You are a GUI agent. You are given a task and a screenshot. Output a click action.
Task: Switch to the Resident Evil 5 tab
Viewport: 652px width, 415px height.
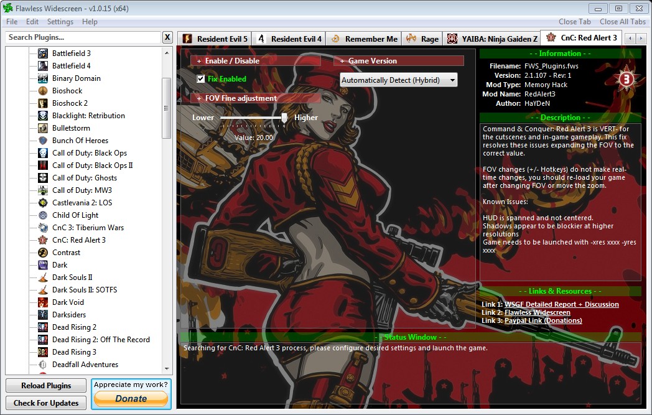coord(215,39)
